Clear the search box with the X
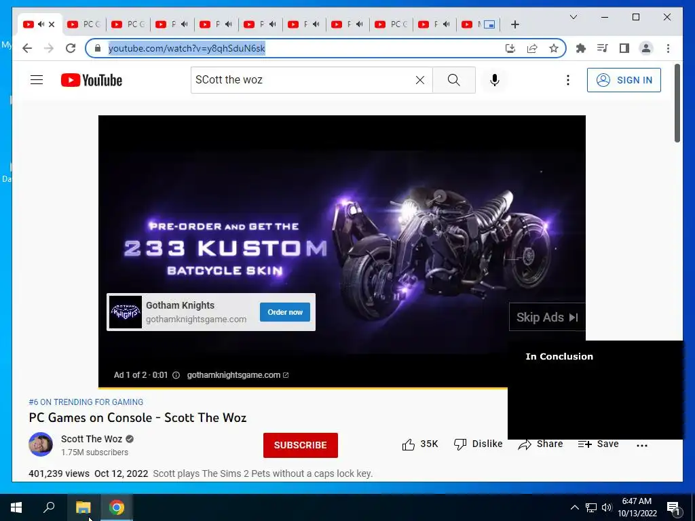Image resolution: width=695 pixels, height=521 pixels. coord(419,80)
